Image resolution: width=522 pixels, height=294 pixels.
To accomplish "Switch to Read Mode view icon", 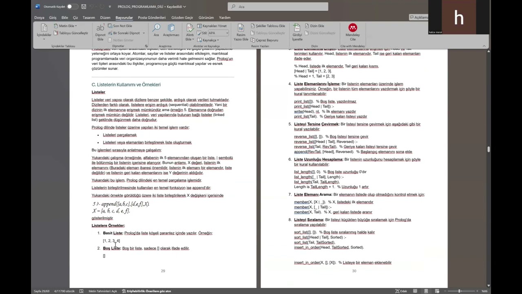I will [415, 291].
